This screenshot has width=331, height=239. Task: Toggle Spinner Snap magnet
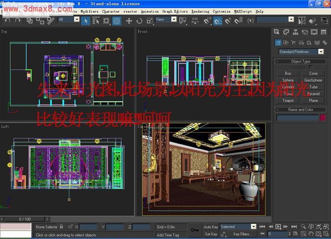pyautogui.click(x=238, y=21)
